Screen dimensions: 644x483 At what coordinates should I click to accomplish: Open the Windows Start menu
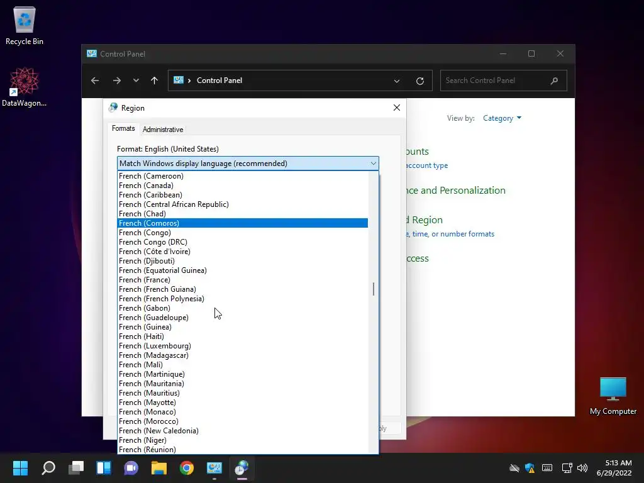20,468
